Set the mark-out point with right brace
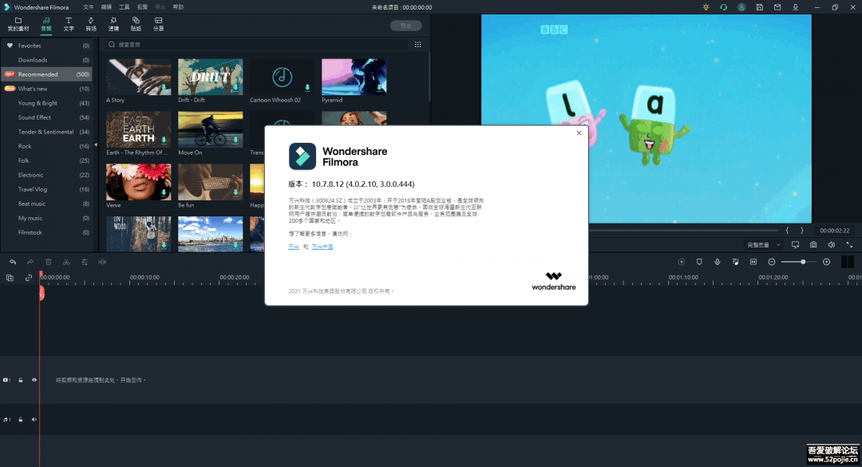862x467 pixels. [801, 231]
